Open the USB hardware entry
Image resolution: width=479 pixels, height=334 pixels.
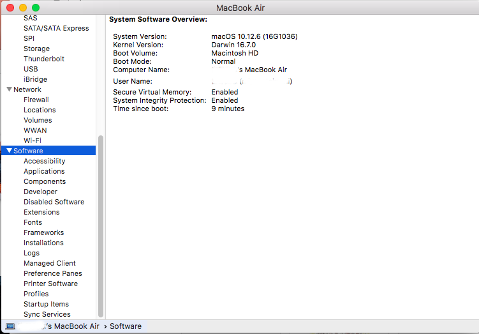pos(31,69)
